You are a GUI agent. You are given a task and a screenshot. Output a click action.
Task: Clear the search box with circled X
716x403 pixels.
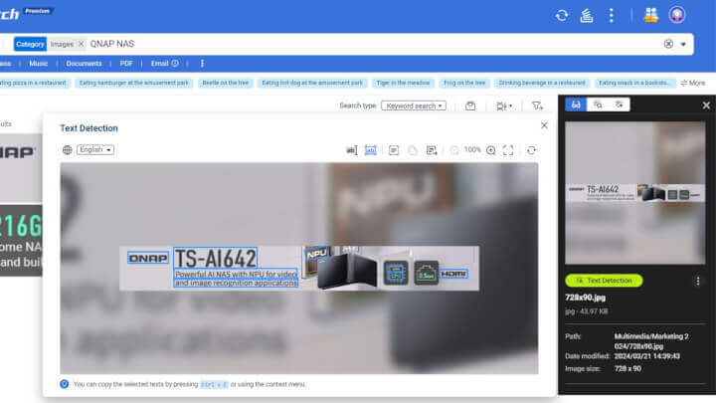point(668,44)
